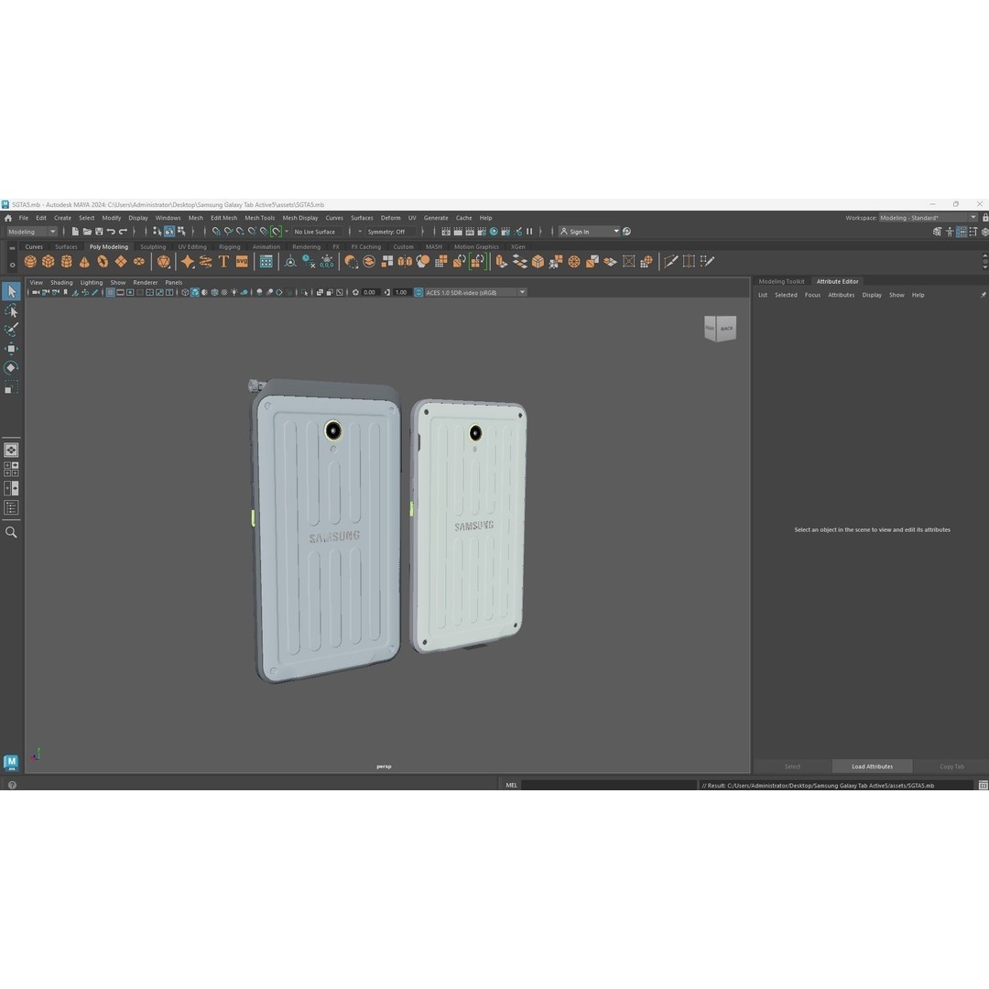Import SVG using the shelf svg icon
989x989 pixels.
(x=242, y=261)
